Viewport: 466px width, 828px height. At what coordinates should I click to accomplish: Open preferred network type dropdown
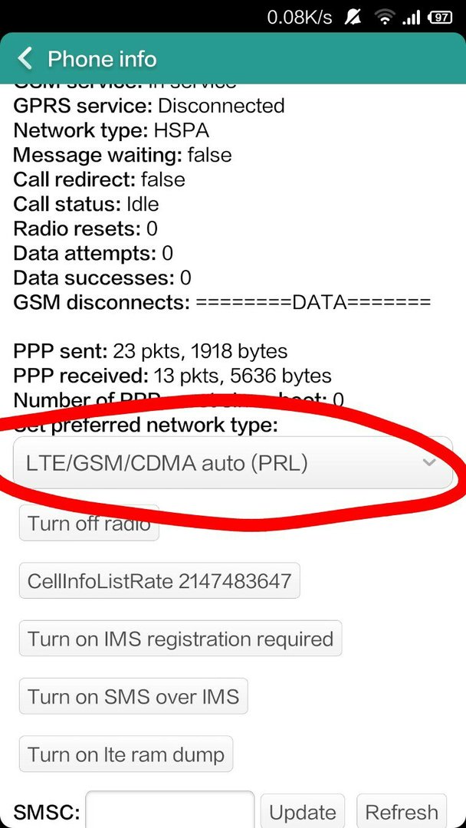click(x=233, y=462)
